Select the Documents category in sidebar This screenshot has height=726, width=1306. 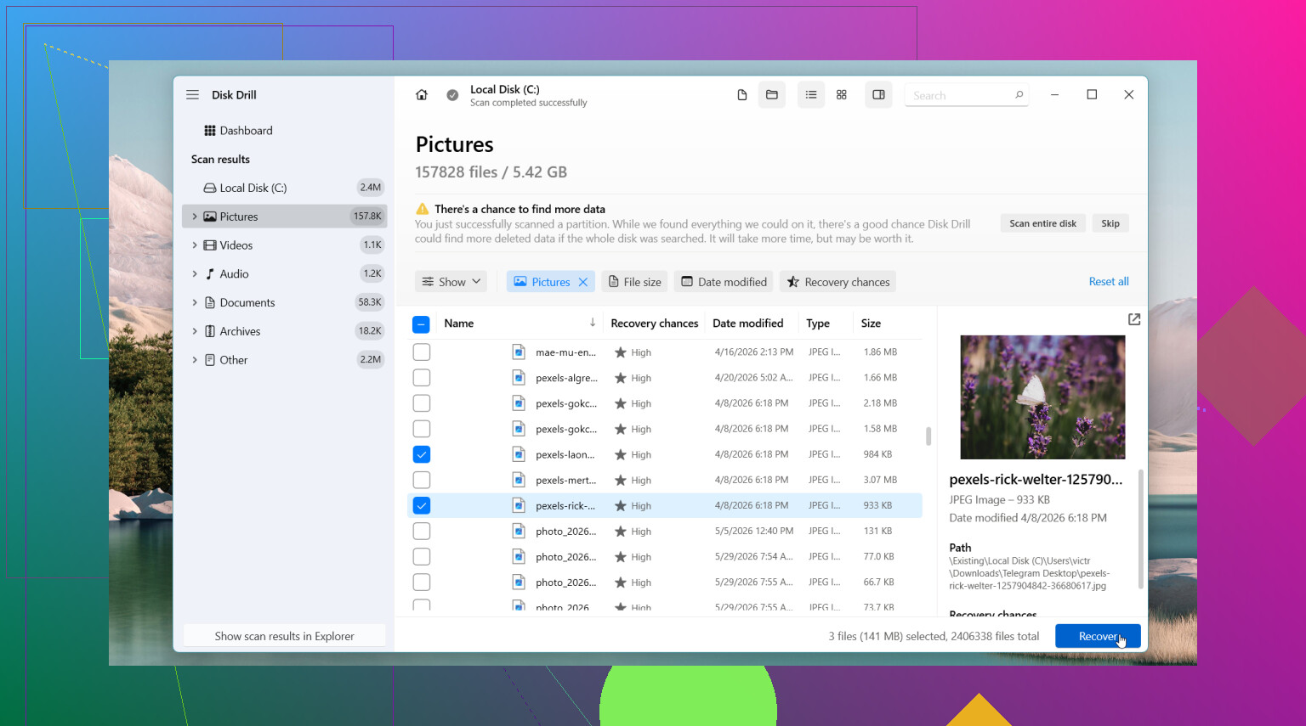click(284, 302)
